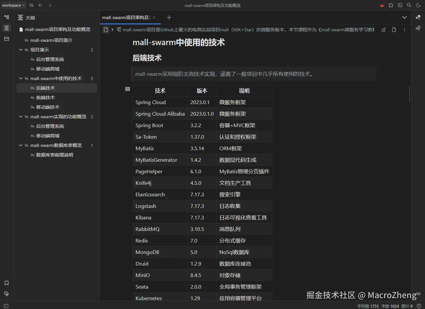Viewport: 425px width, 309px height.
Task: Jump to 数据库表前缀说明 in outline
Action: tap(57, 155)
